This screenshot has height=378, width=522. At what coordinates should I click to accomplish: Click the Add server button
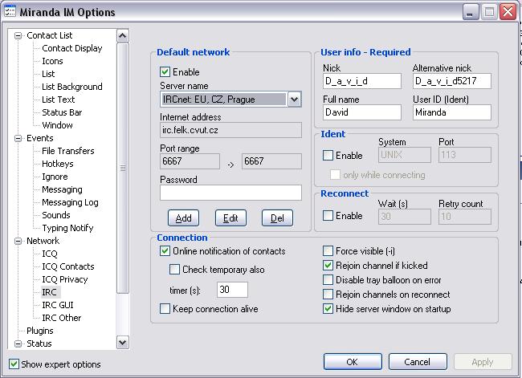183,218
